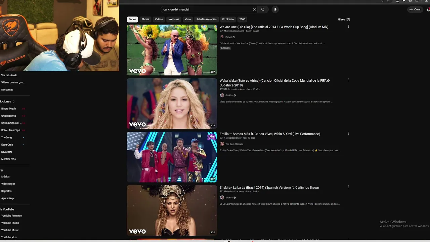Viewport: 430px width, 242px height.
Task: Open Bob el Tren Español subscription
Action: click(11, 130)
